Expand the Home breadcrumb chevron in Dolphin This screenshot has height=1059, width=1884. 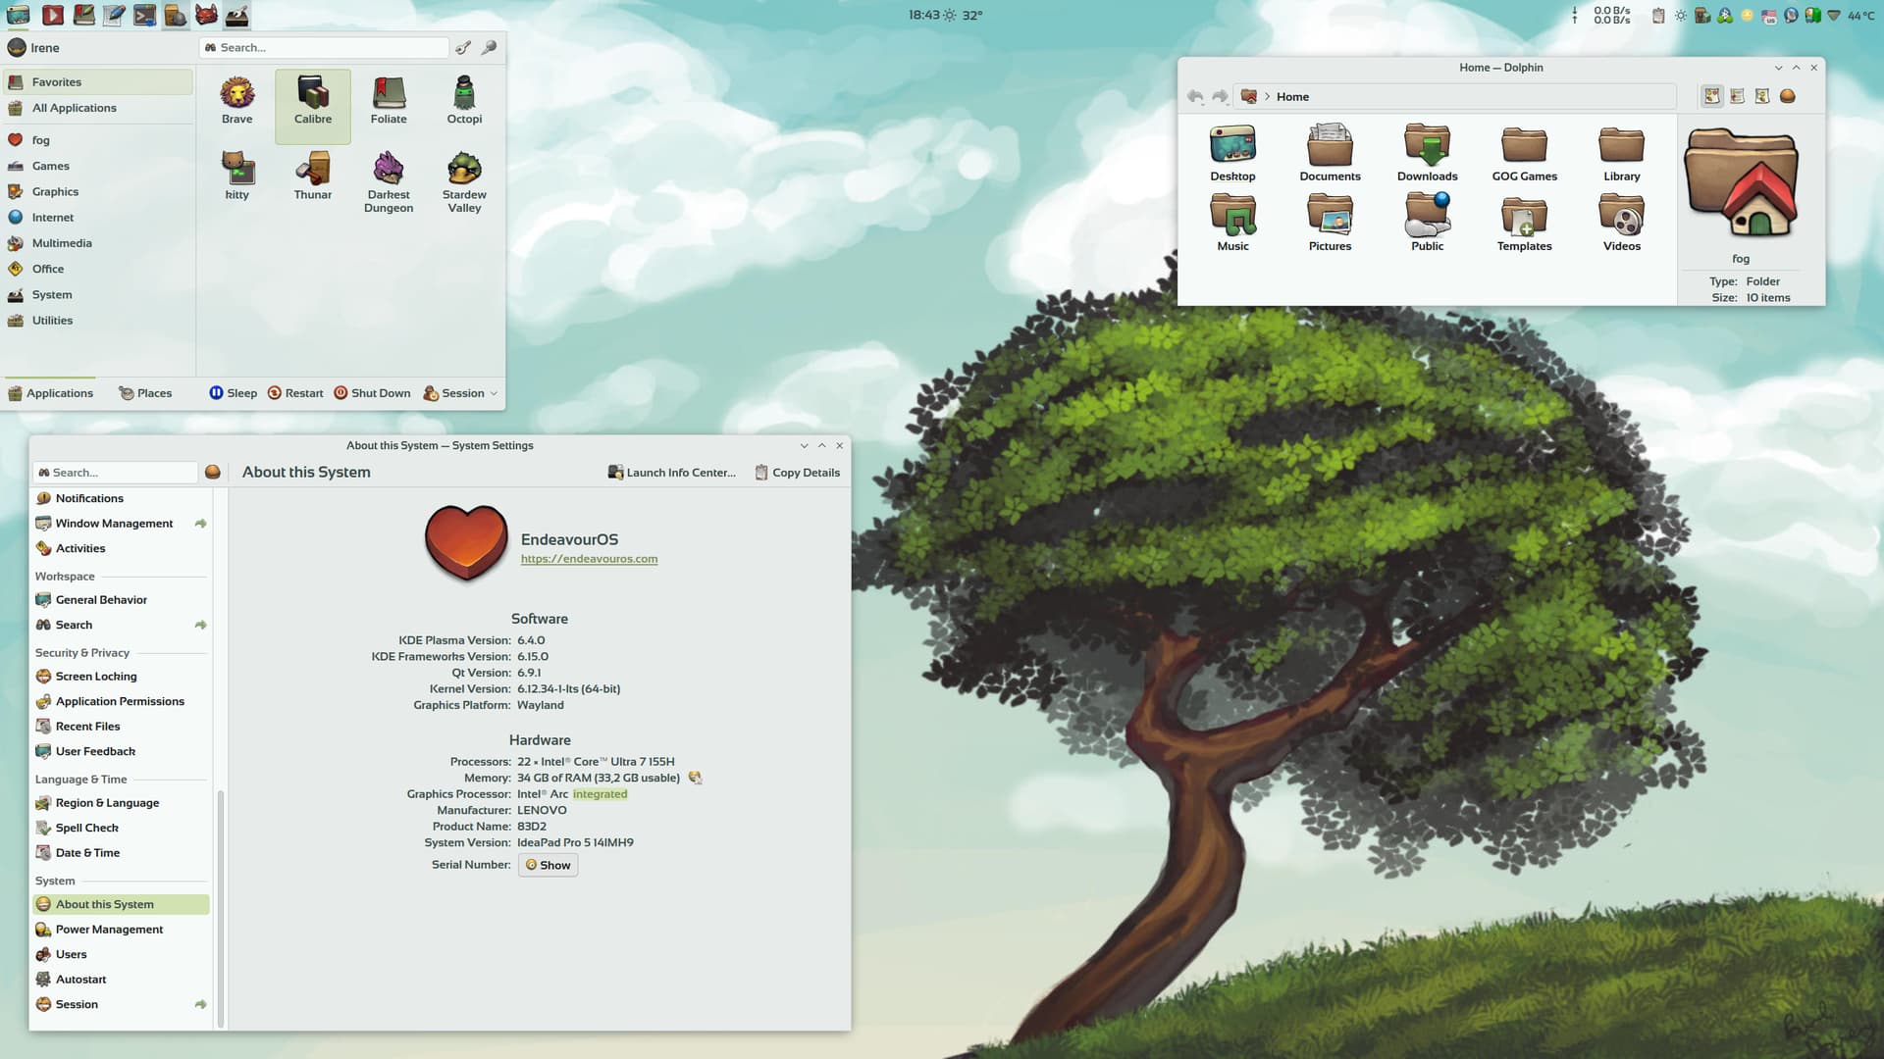1267,96
